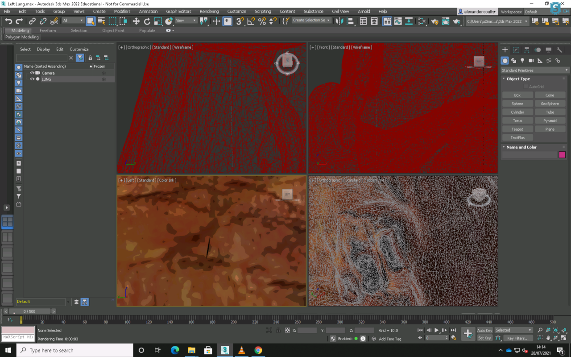The height and width of the screenshot is (357, 571).
Task: Open the Render Setup teapot icon
Action: coord(434,21)
